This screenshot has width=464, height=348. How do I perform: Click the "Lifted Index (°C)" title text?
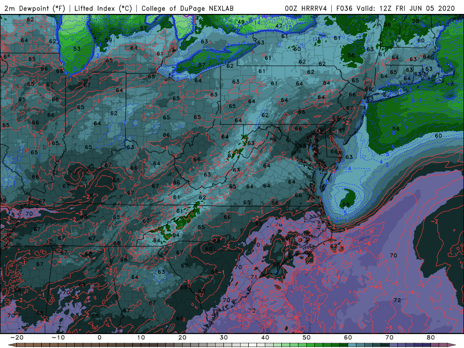click(x=103, y=9)
